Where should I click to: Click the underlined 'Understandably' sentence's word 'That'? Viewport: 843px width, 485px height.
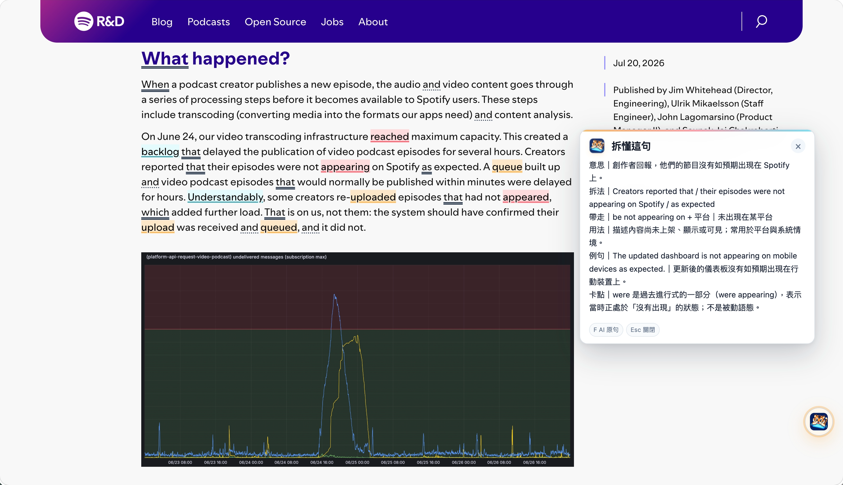click(x=275, y=213)
